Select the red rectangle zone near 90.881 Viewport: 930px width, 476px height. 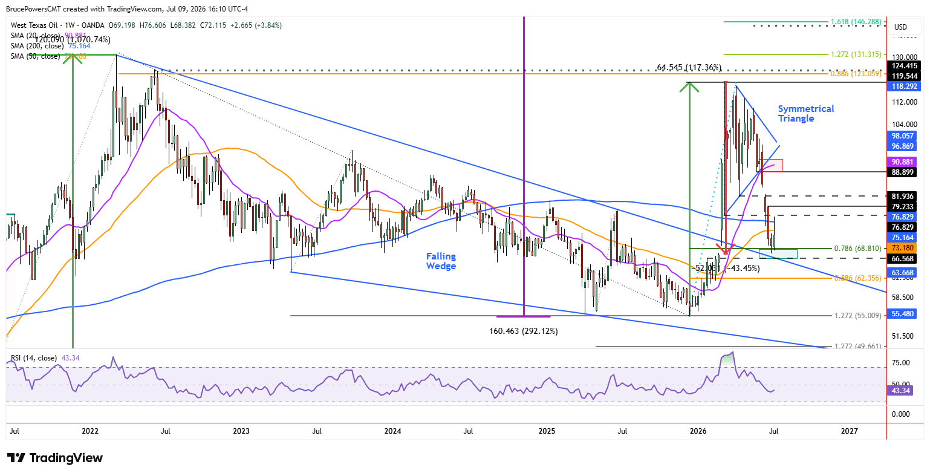click(772, 165)
